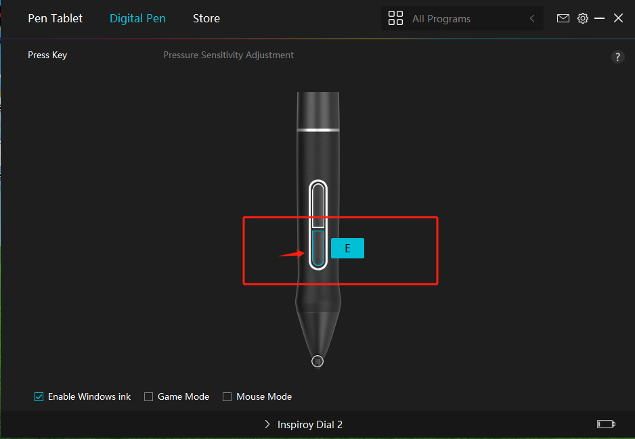Click the All Programs grid icon
The height and width of the screenshot is (439, 635).
pos(395,18)
